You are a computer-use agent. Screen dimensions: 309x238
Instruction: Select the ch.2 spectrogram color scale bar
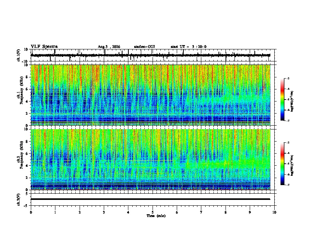click(282, 164)
